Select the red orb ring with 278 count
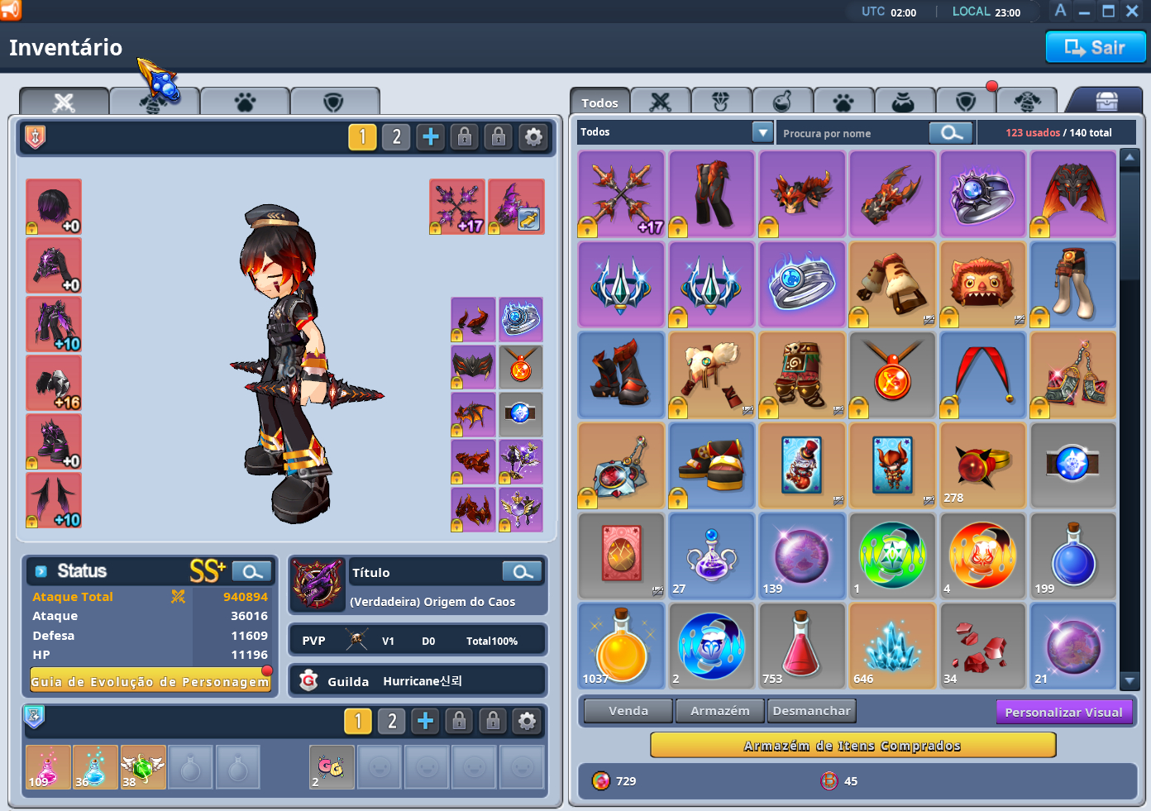This screenshot has width=1151, height=811. click(x=983, y=465)
